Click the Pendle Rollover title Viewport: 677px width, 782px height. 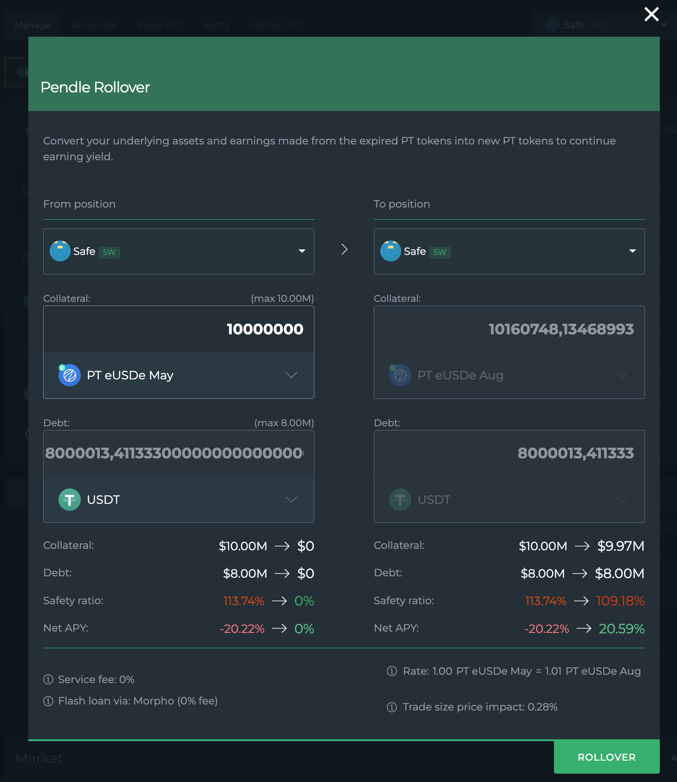click(95, 87)
